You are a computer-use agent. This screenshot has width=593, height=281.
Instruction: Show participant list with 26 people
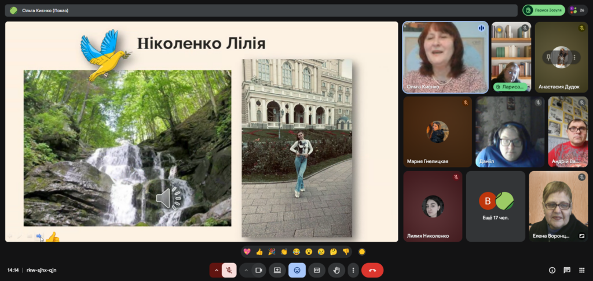point(577,10)
